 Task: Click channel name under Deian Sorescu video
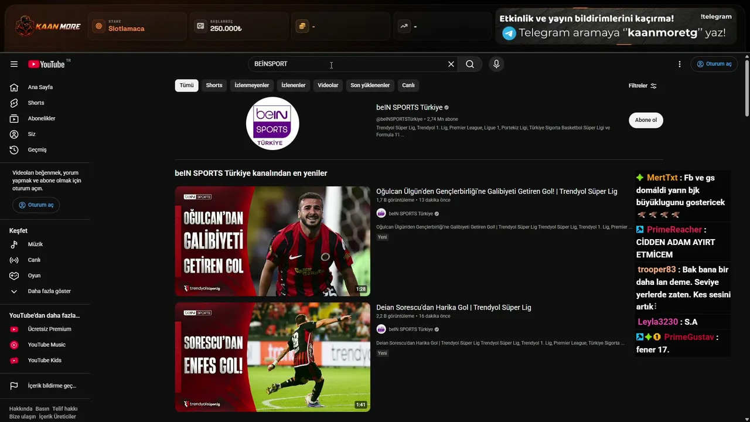411,329
